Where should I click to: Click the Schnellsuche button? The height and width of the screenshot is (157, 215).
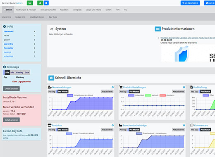pos(190,3)
